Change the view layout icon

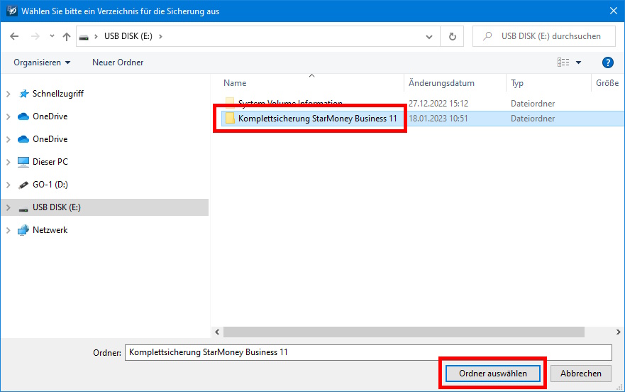click(563, 62)
